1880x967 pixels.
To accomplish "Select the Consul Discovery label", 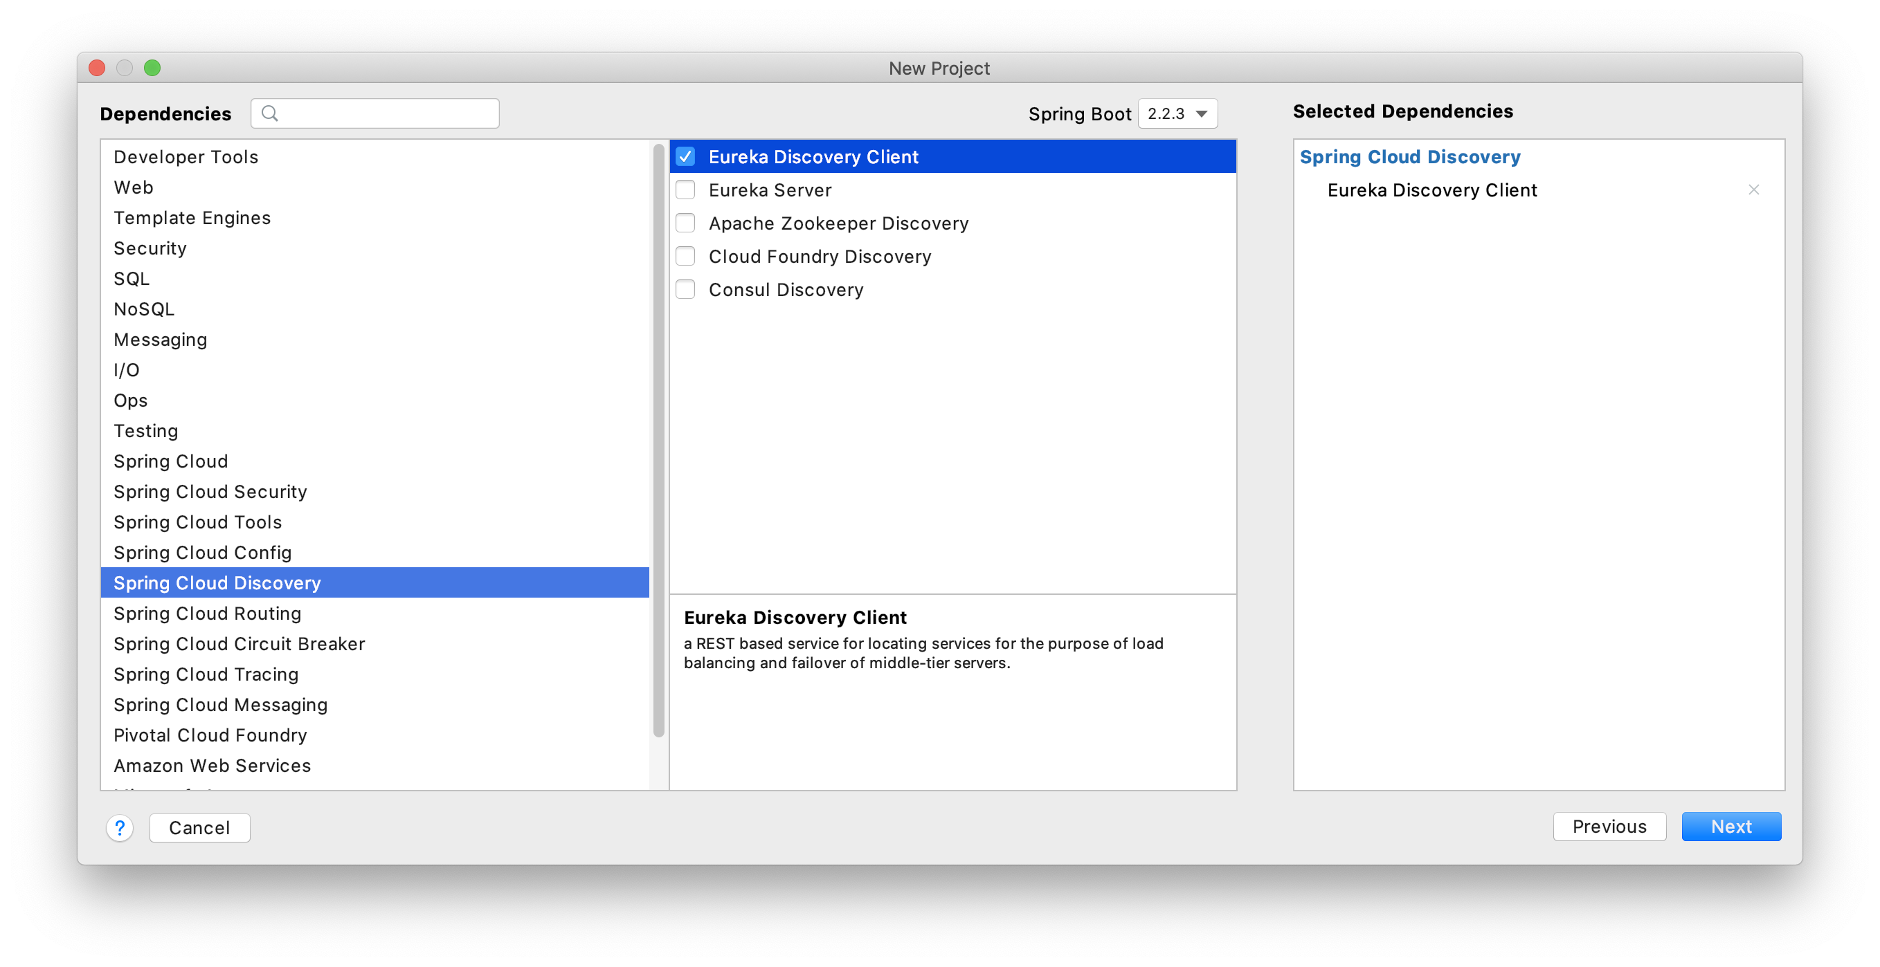I will click(x=785, y=291).
